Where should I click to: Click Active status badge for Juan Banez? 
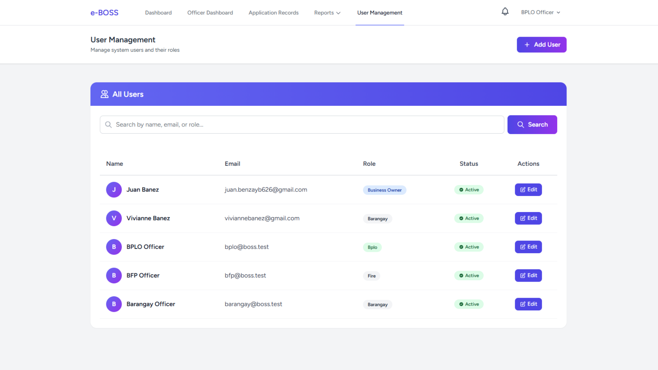tap(468, 190)
